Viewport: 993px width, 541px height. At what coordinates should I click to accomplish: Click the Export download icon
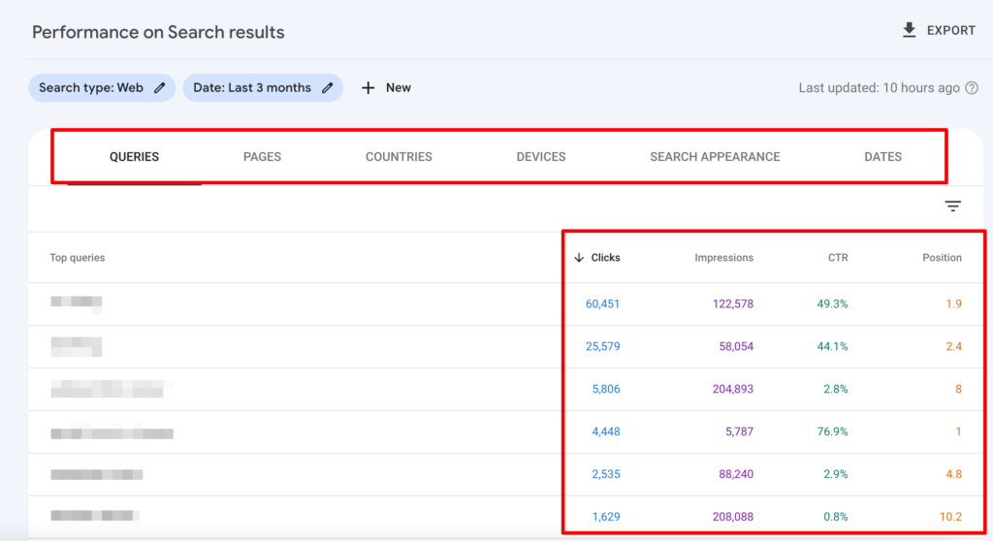click(x=909, y=30)
